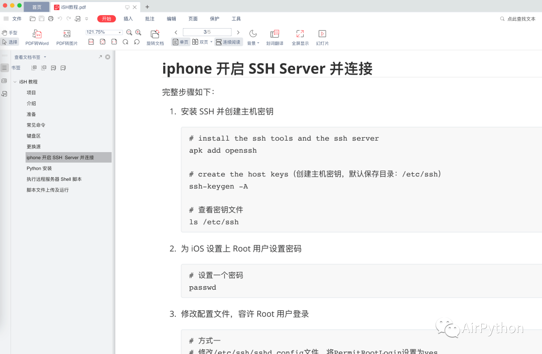Select the 更换源 bookmark
The image size is (542, 354).
click(34, 147)
